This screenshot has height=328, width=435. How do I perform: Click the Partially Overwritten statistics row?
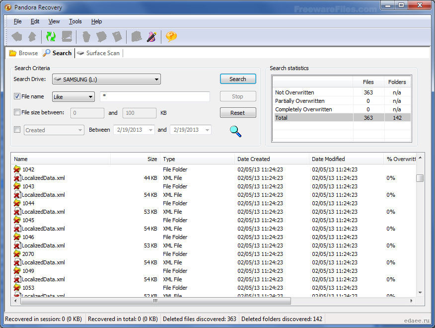342,101
